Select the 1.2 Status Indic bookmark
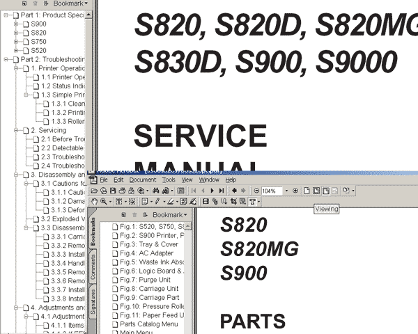Image resolution: width=418 pixels, height=334 pixels. click(x=59, y=86)
